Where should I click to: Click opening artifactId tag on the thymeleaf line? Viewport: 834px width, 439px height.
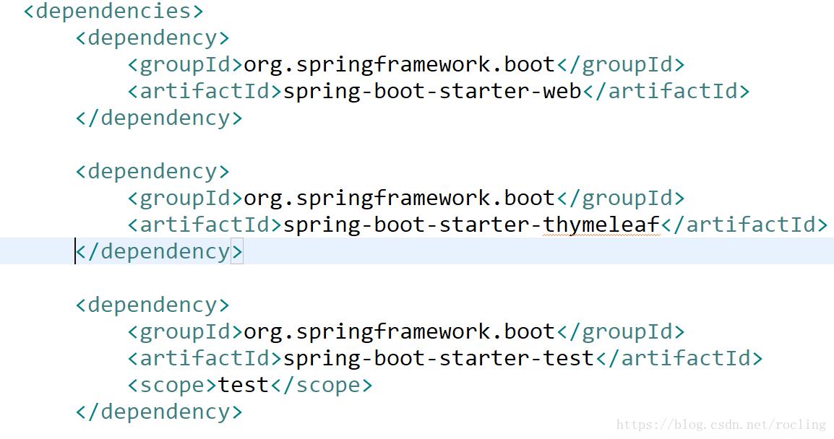[205, 225]
